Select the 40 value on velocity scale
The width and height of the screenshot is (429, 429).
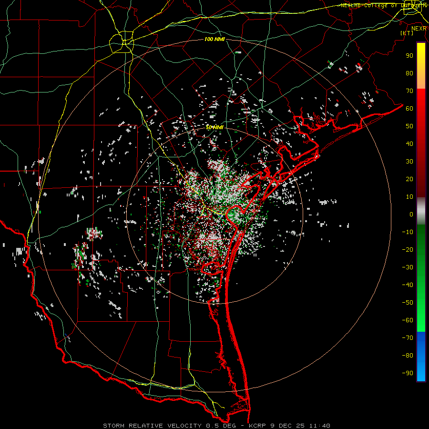[x=409, y=143]
